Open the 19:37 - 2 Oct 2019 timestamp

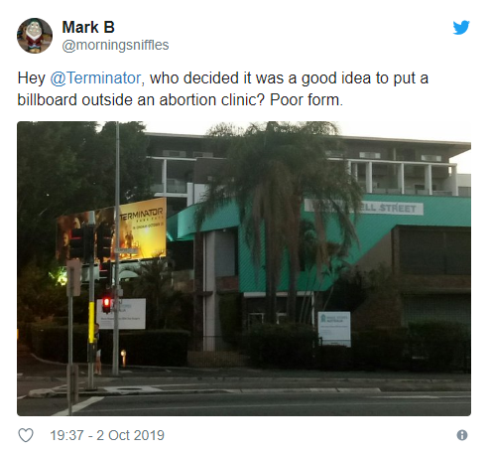coord(107,435)
